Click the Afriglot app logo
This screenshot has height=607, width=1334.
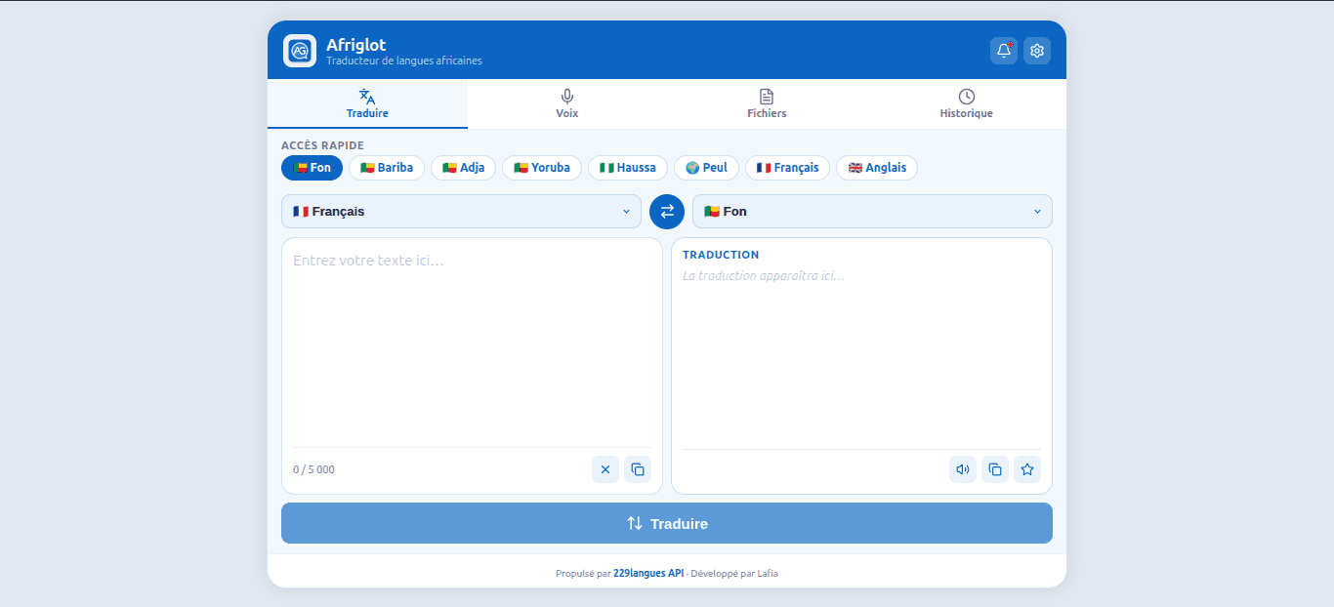point(300,51)
